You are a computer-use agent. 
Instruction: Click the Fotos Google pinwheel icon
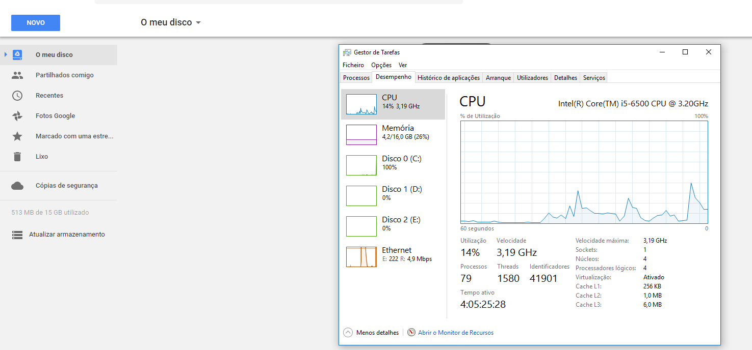(17, 116)
